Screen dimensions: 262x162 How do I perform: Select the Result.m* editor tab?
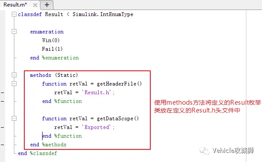click(20, 5)
